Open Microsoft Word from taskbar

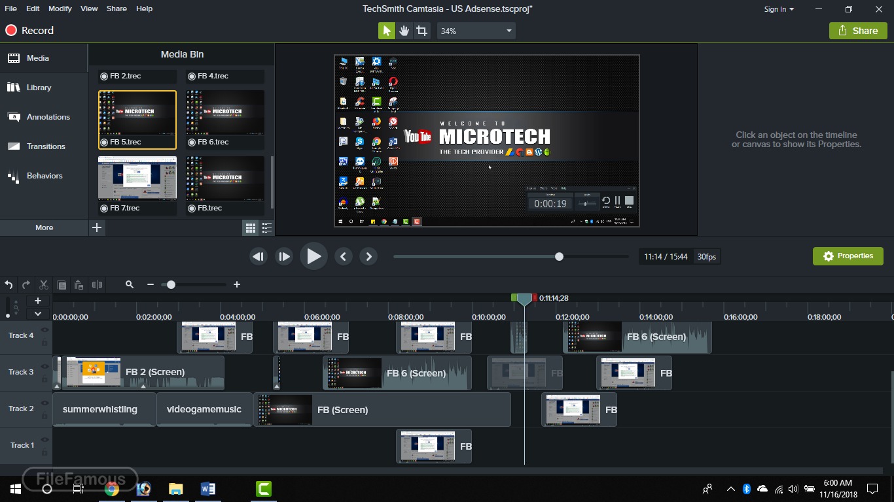click(x=208, y=488)
